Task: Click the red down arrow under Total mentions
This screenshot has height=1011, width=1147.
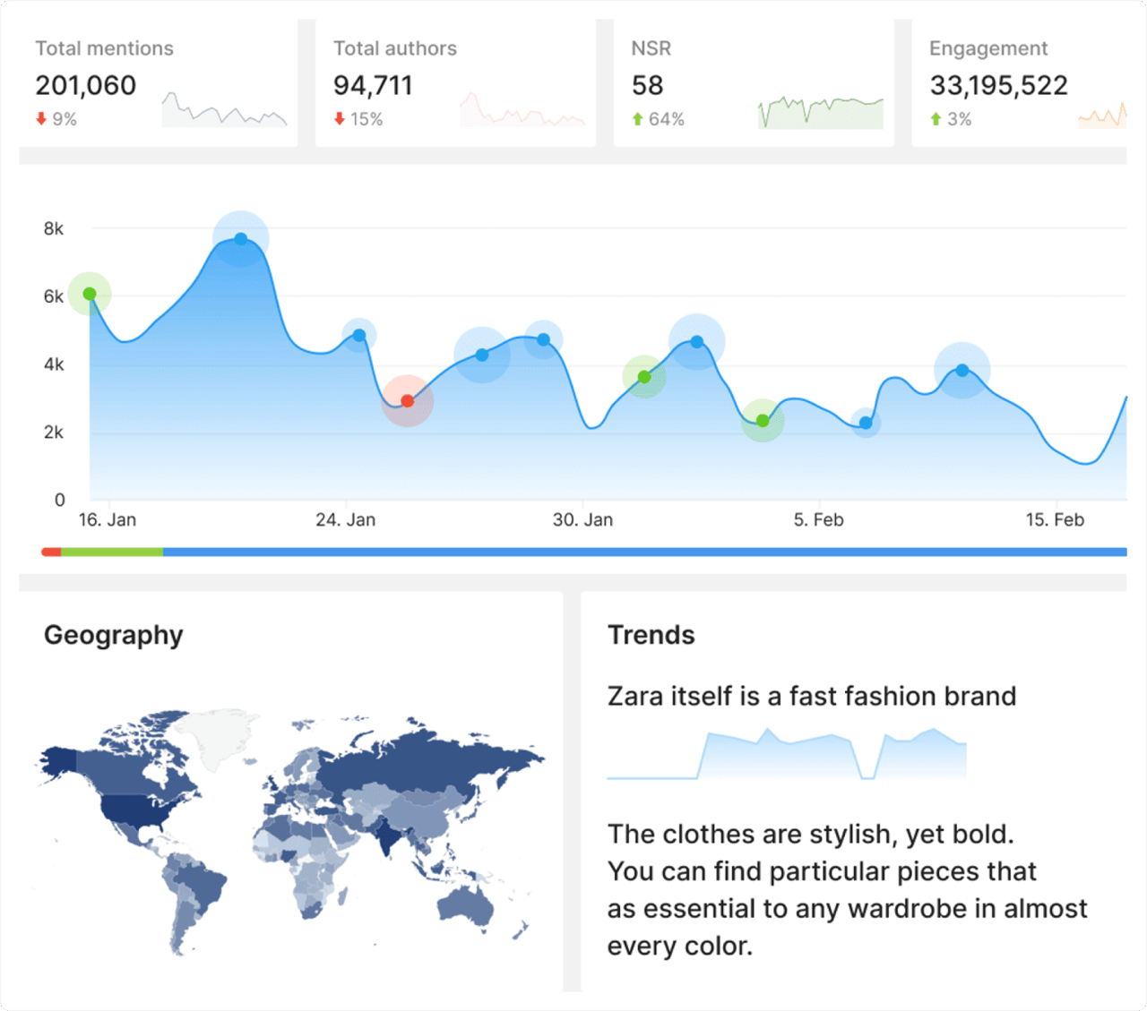Action: pos(41,118)
